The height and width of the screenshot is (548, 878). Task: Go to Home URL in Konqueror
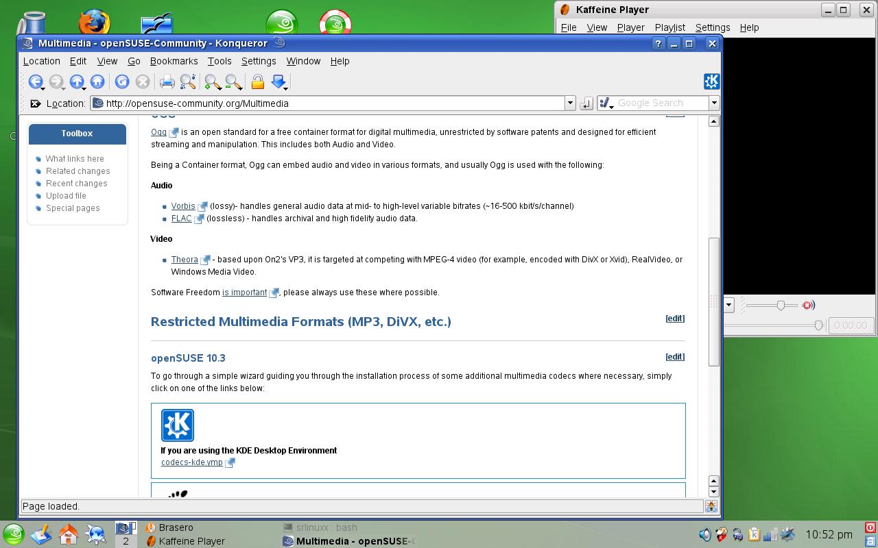click(x=97, y=82)
